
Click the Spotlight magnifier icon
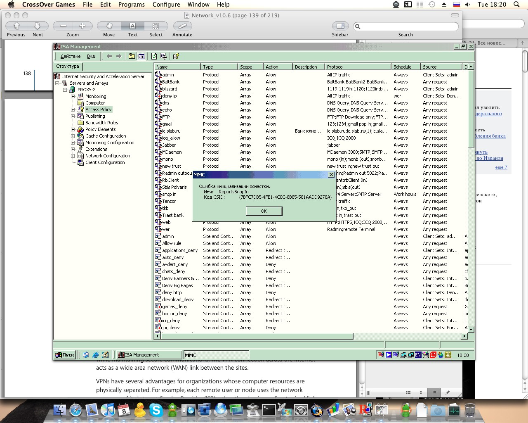[516, 5]
